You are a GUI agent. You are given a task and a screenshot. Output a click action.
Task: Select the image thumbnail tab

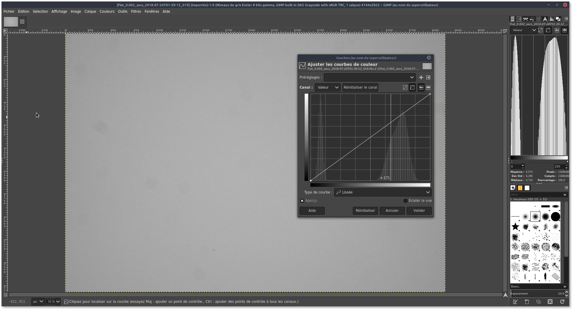(11, 22)
